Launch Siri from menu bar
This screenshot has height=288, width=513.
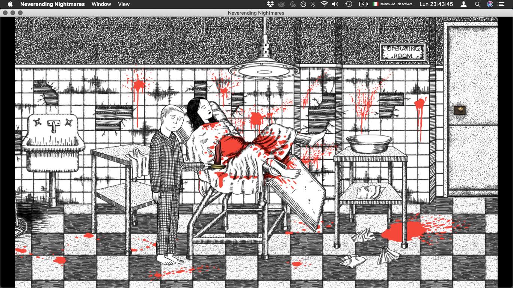(490, 4)
